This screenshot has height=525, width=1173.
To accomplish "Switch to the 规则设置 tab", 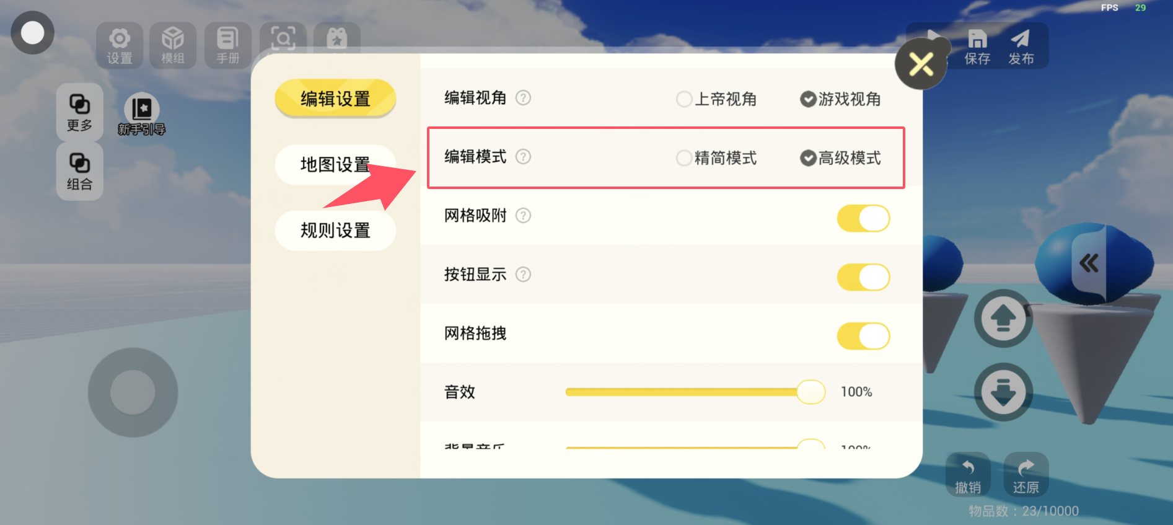I will point(335,231).
